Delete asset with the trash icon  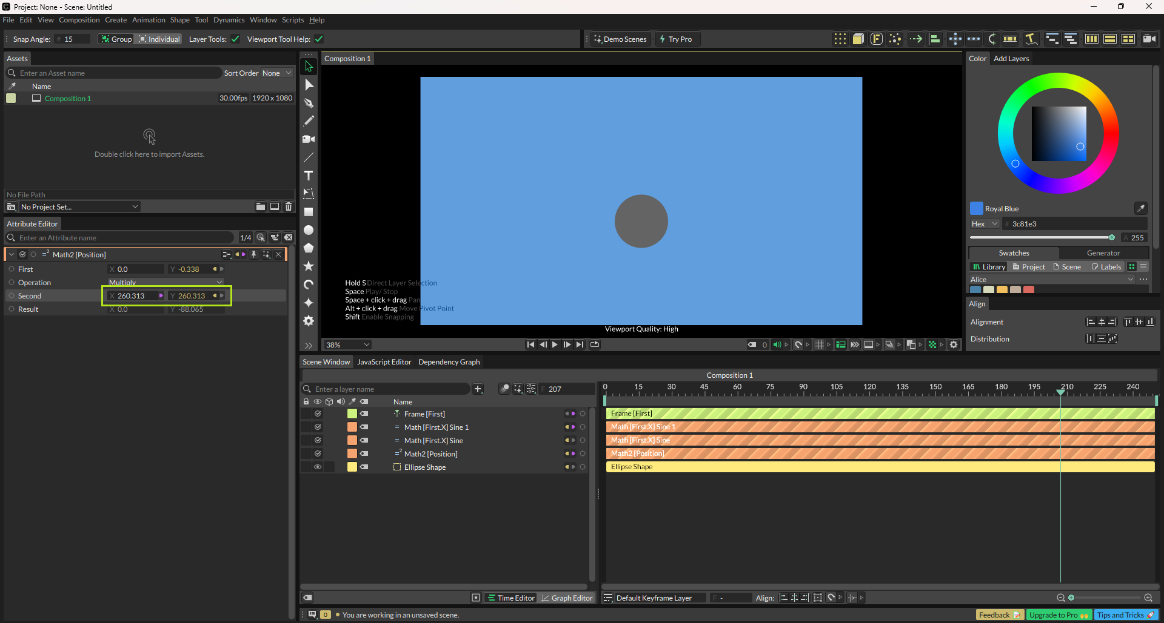pos(289,206)
